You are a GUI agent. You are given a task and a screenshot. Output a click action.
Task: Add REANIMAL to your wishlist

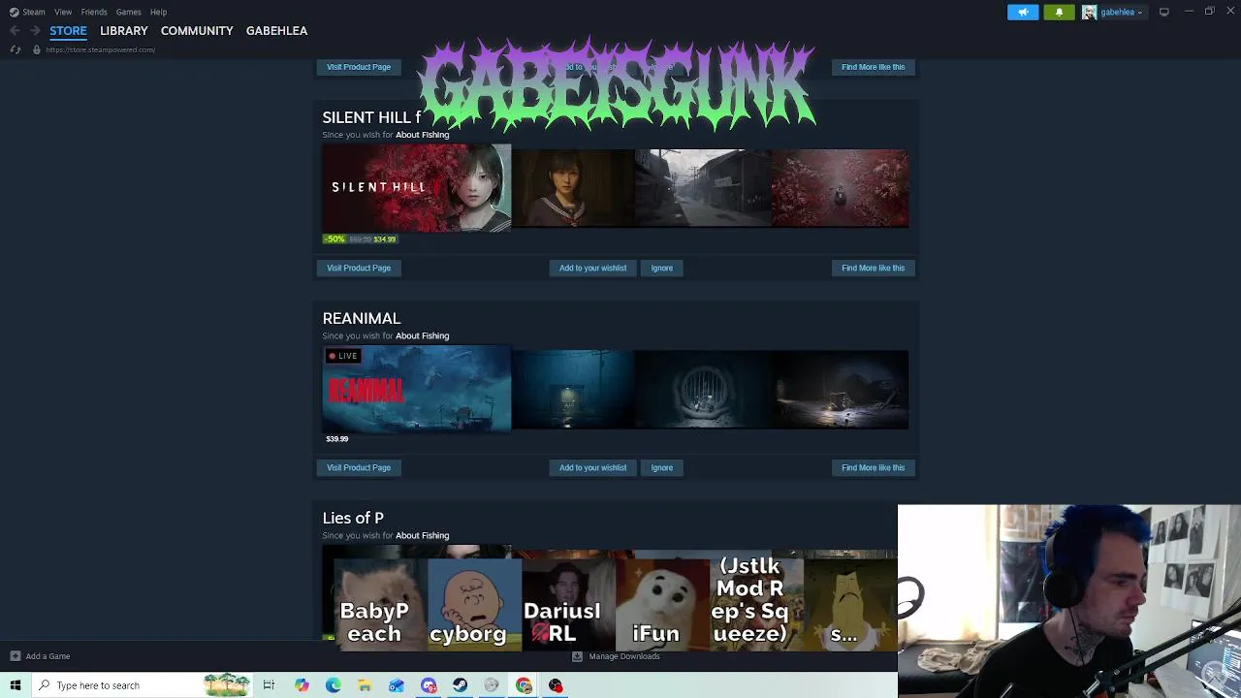(x=592, y=467)
